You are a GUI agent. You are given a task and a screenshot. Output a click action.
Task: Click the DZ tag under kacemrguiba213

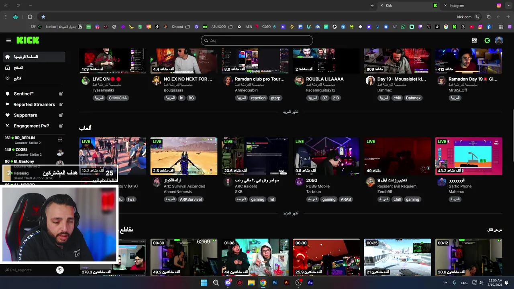tap(325, 98)
